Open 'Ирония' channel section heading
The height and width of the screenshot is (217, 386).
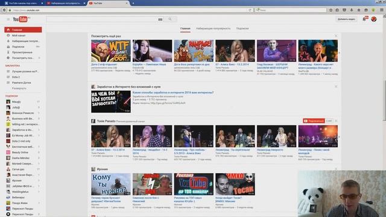click(103, 169)
